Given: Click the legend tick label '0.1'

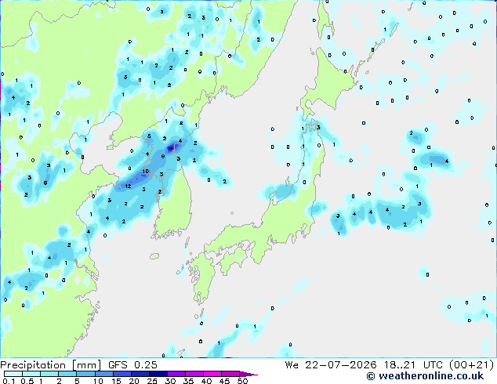Looking at the screenshot, I should tap(9, 381).
